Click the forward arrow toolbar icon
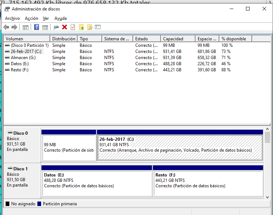The height and width of the screenshot is (215, 273). [14, 27]
